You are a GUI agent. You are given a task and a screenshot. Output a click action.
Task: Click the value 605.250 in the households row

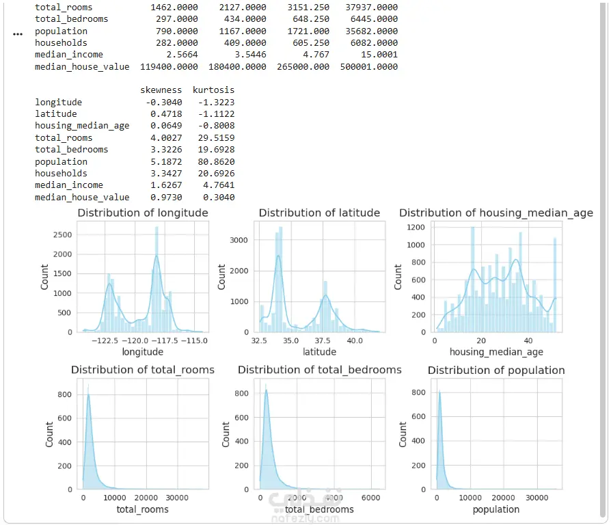[311, 42]
